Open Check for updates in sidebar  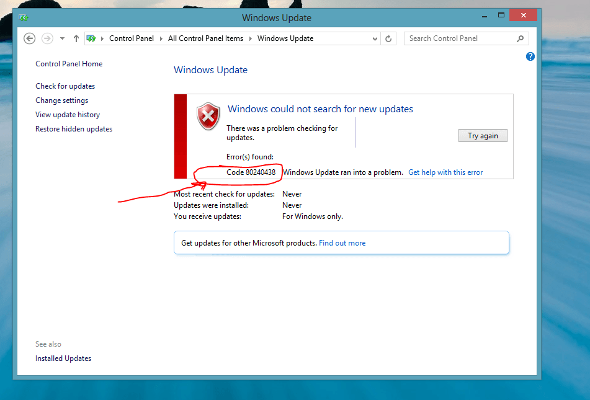(65, 86)
